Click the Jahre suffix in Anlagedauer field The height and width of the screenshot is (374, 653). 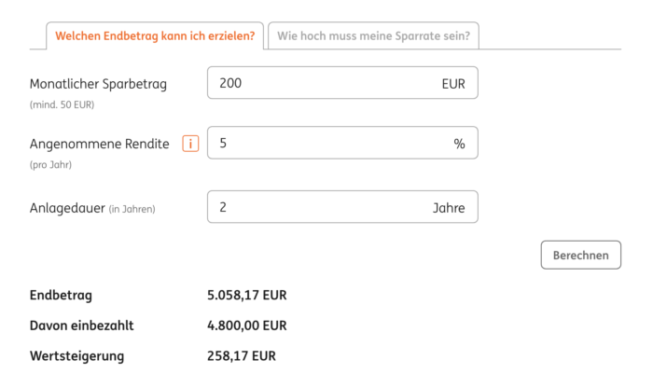(449, 208)
